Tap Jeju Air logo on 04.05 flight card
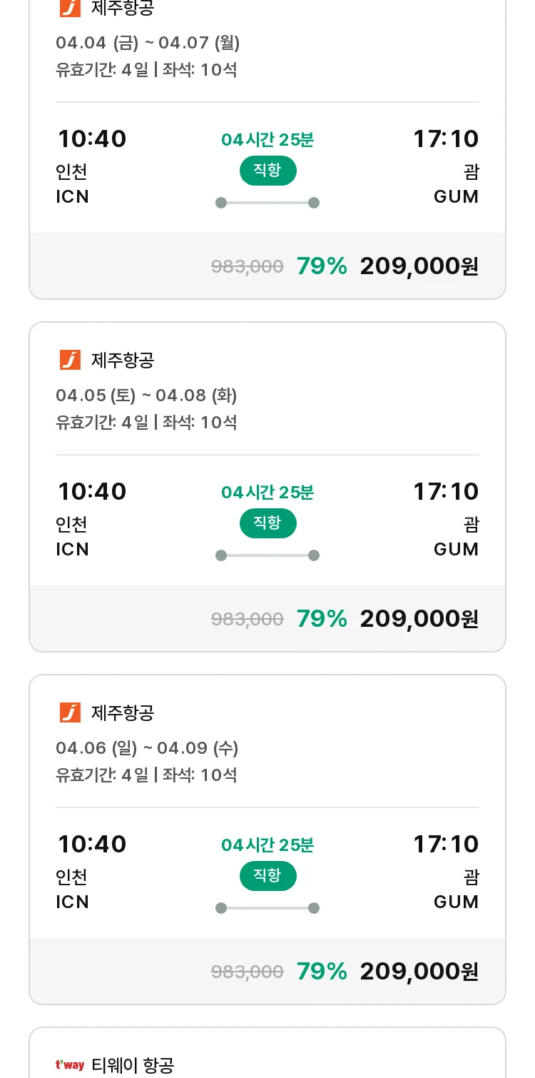 click(x=70, y=360)
